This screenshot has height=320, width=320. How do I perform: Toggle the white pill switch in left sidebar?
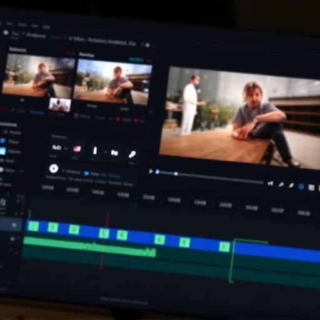(x=1, y=170)
